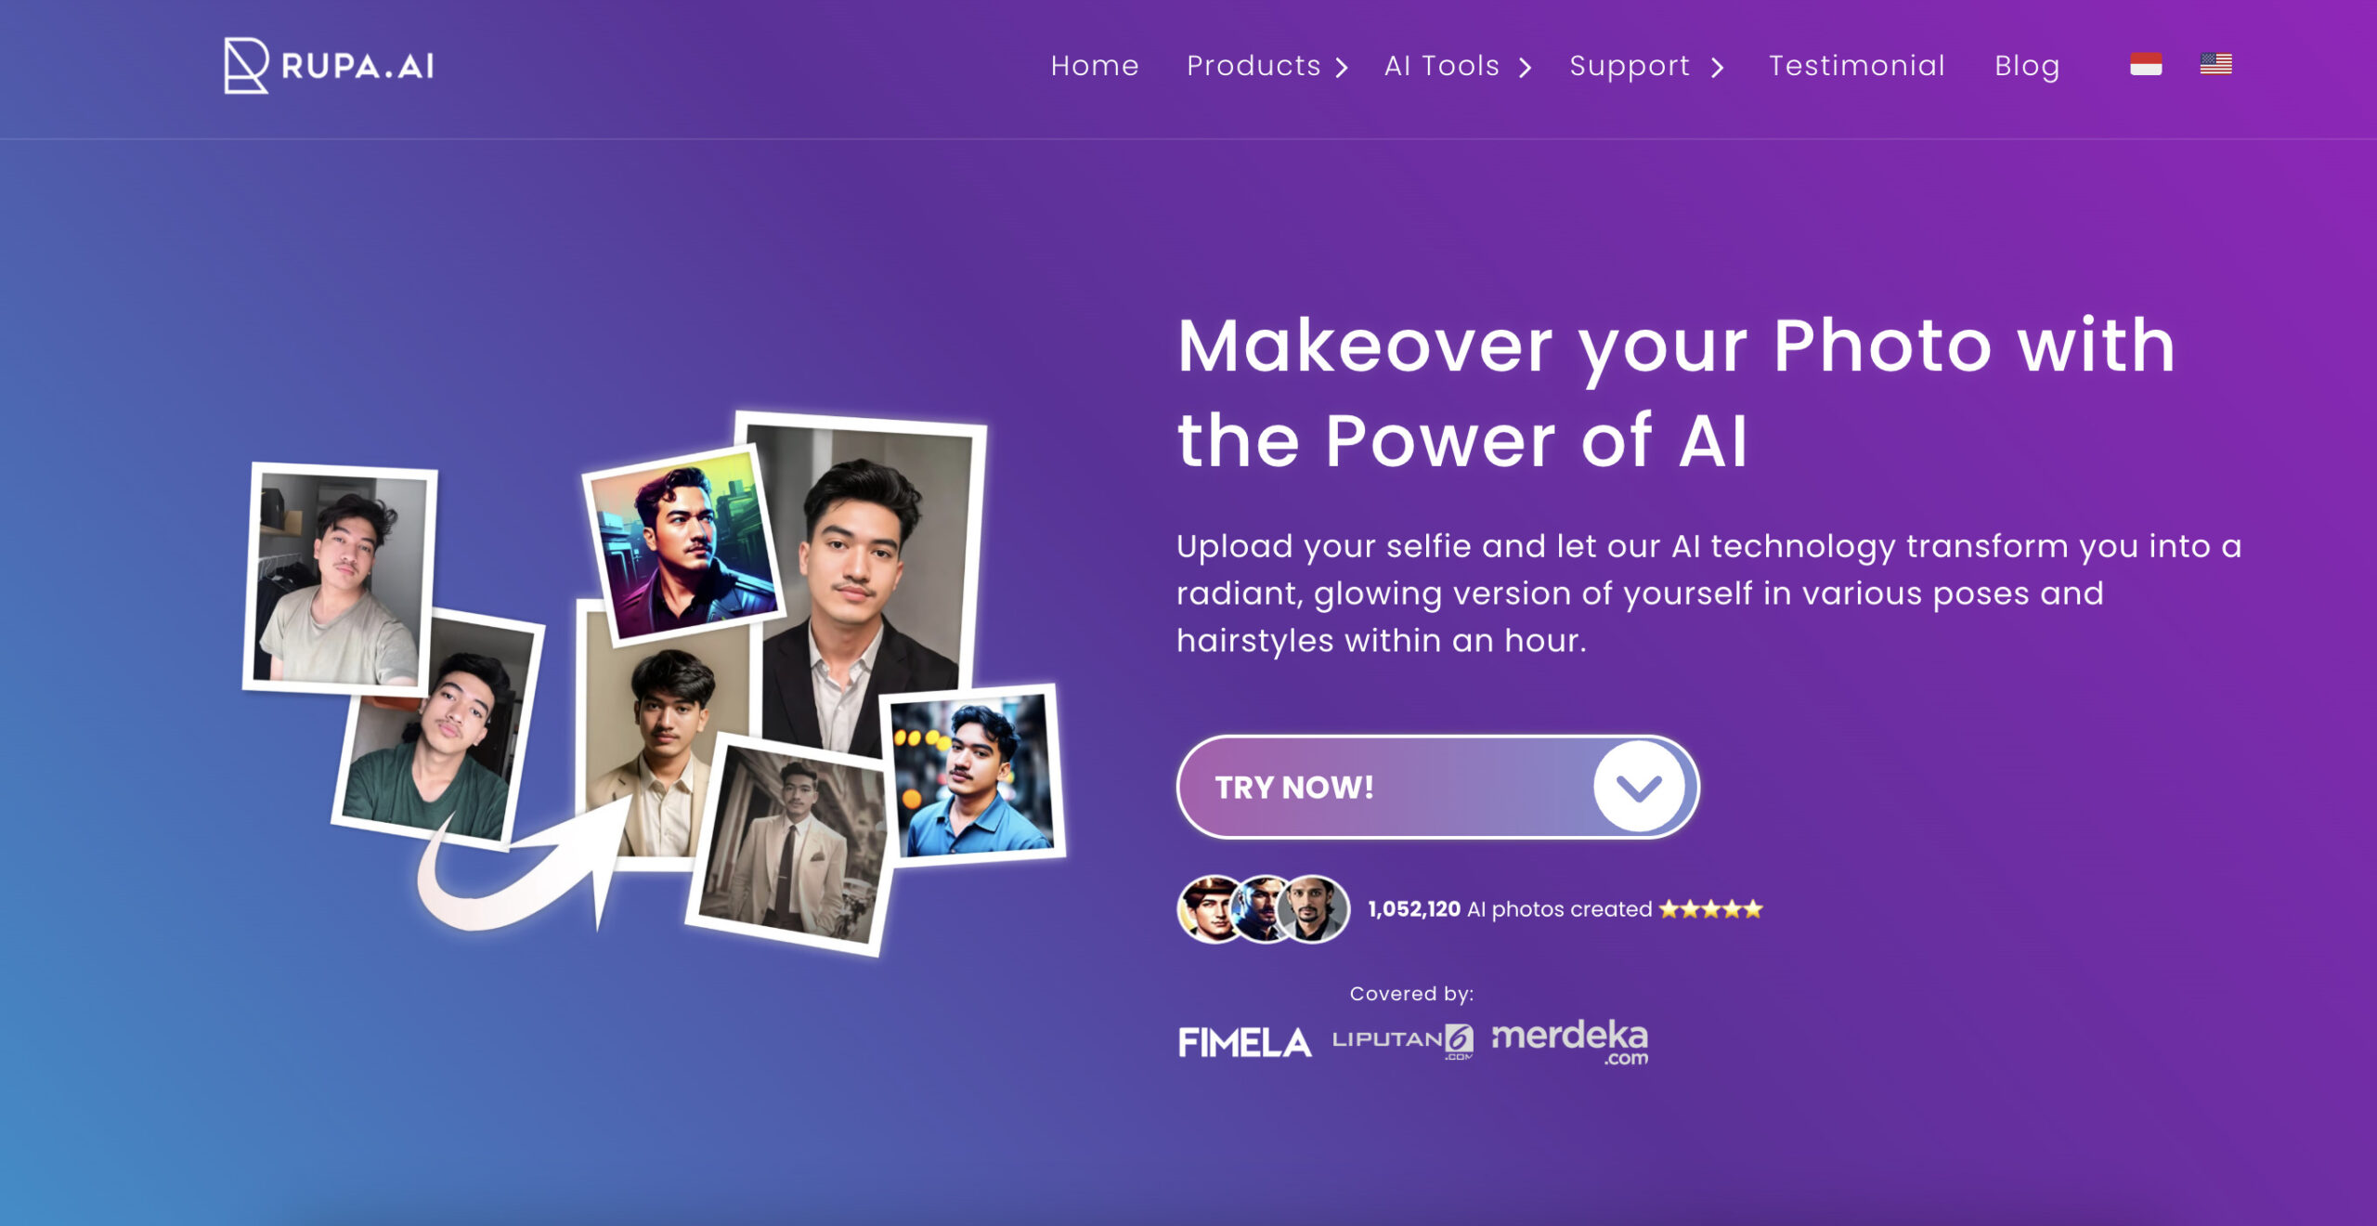Open the Fimela logo
The width and height of the screenshot is (2377, 1226).
[x=1245, y=1042]
